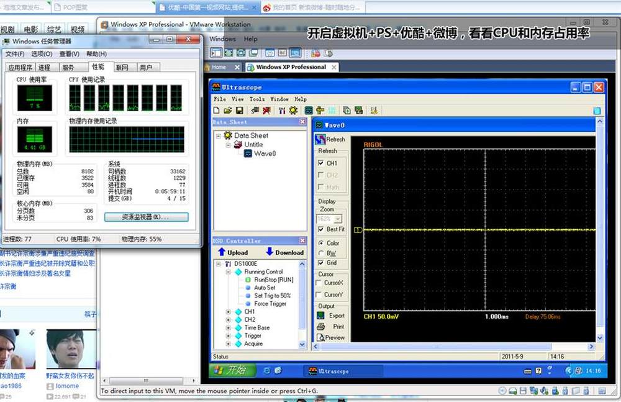Click the New file icon in Ultrascope toolbar

click(x=217, y=111)
